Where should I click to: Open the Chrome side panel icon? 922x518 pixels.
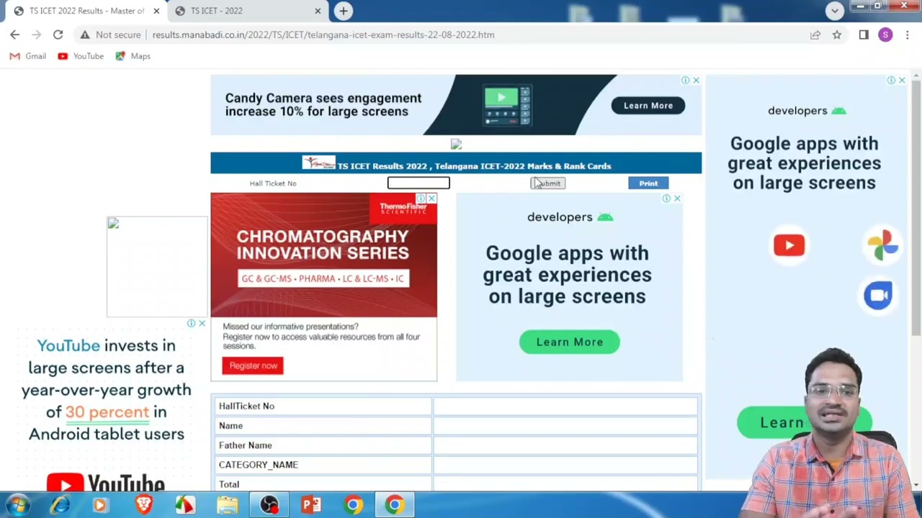click(864, 35)
